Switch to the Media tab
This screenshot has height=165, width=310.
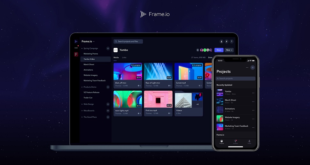pos(116,58)
